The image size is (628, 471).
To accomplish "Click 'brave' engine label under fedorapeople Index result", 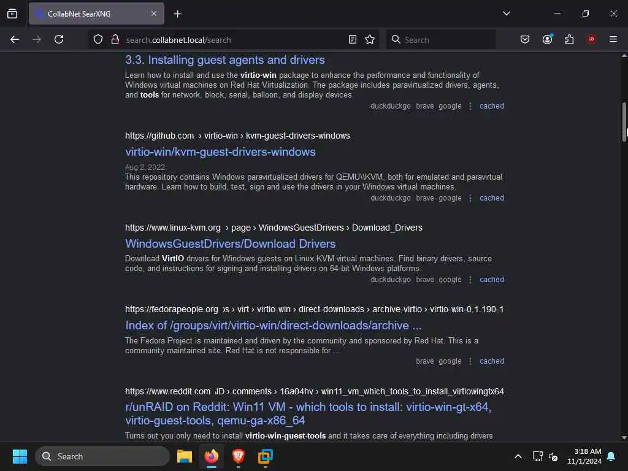I will pyautogui.click(x=425, y=361).
